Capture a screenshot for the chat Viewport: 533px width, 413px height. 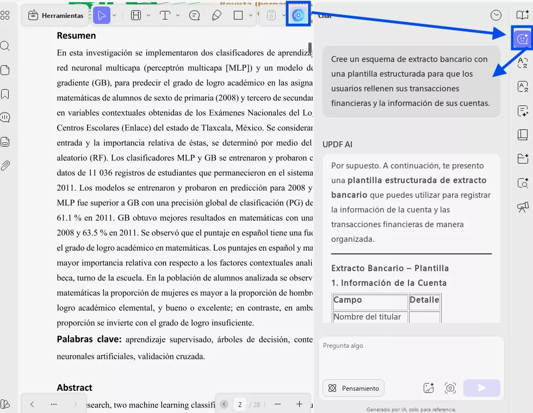(450, 388)
